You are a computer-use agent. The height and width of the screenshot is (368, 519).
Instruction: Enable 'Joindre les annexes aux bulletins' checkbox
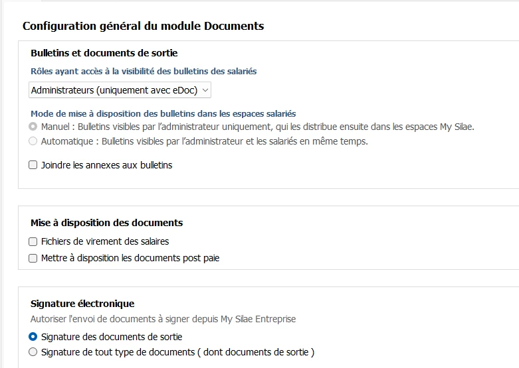pyautogui.click(x=33, y=165)
